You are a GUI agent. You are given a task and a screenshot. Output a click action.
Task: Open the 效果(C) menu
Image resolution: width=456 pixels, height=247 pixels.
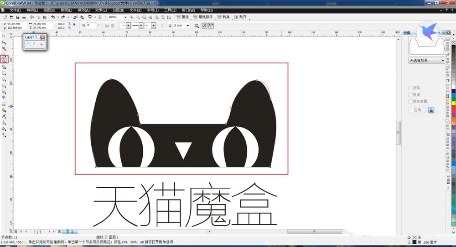tap(101, 10)
